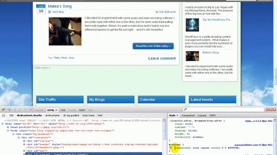277x155 pixels.
Task: Select body.home in breadcrumb
Action: tap(88, 115)
